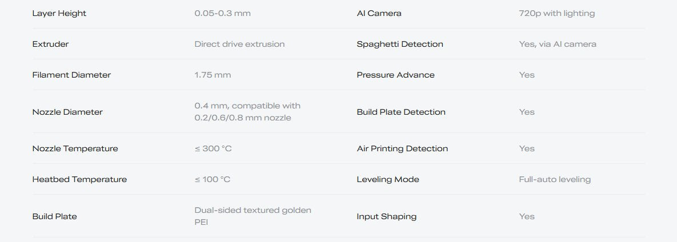Click the Pressure Advance label
This screenshot has width=677, height=242.
[x=395, y=75]
